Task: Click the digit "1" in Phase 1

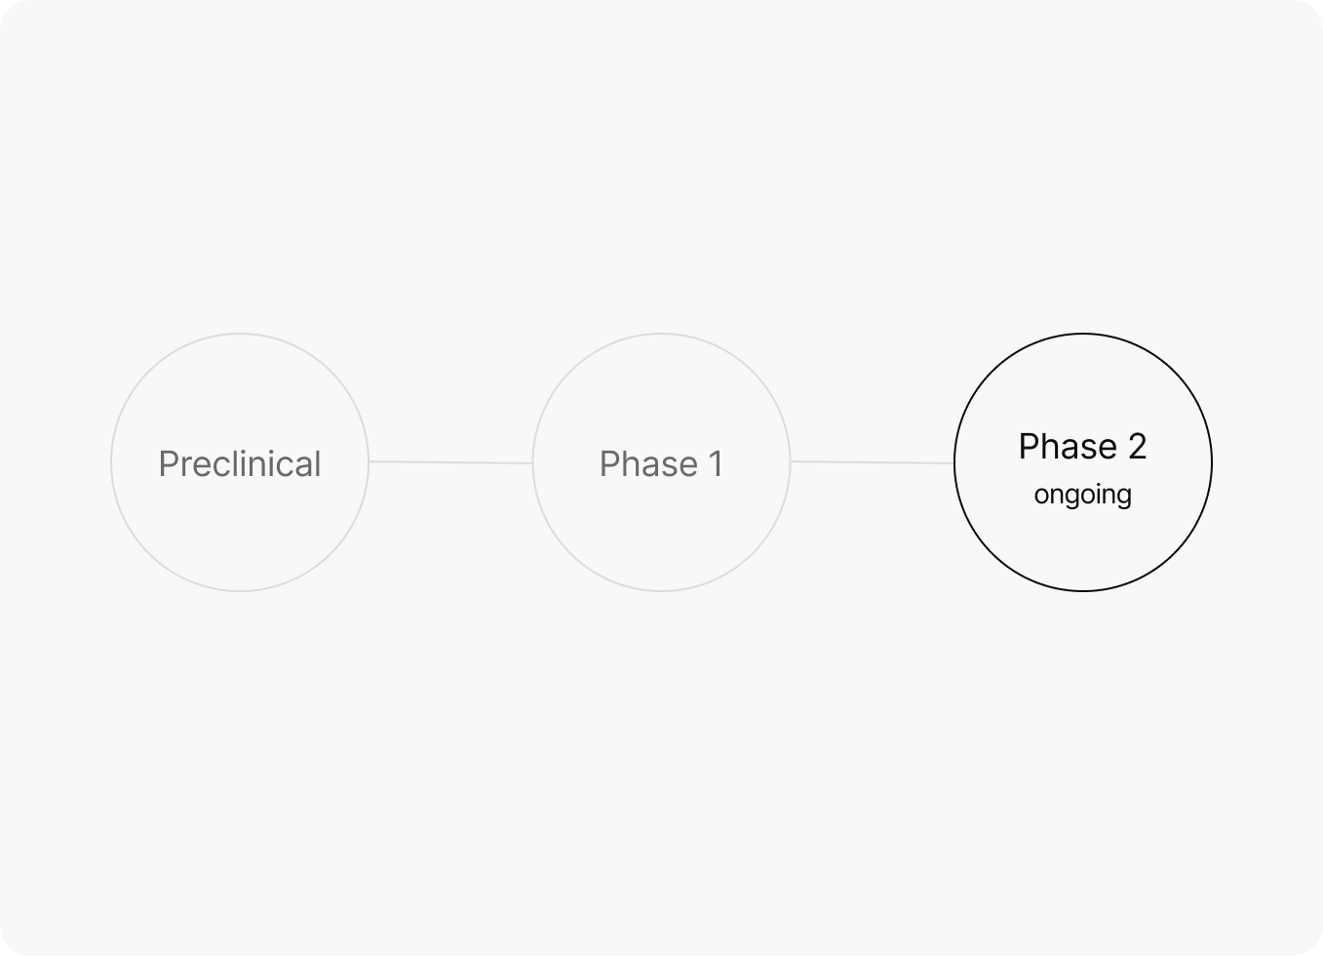Action: [717, 464]
